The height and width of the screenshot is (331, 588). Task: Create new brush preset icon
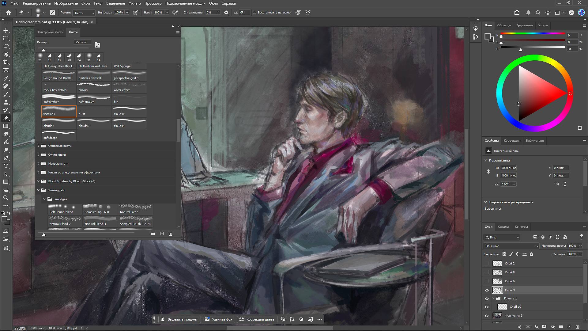(162, 234)
